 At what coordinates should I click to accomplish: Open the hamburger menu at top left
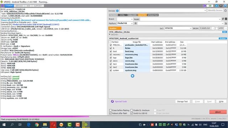(2, 6)
